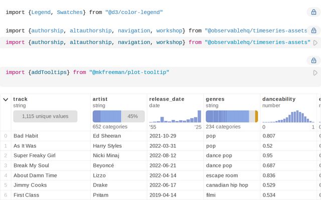This screenshot has width=321, height=200.
Task: Click the danceability column header
Action: (279, 99)
